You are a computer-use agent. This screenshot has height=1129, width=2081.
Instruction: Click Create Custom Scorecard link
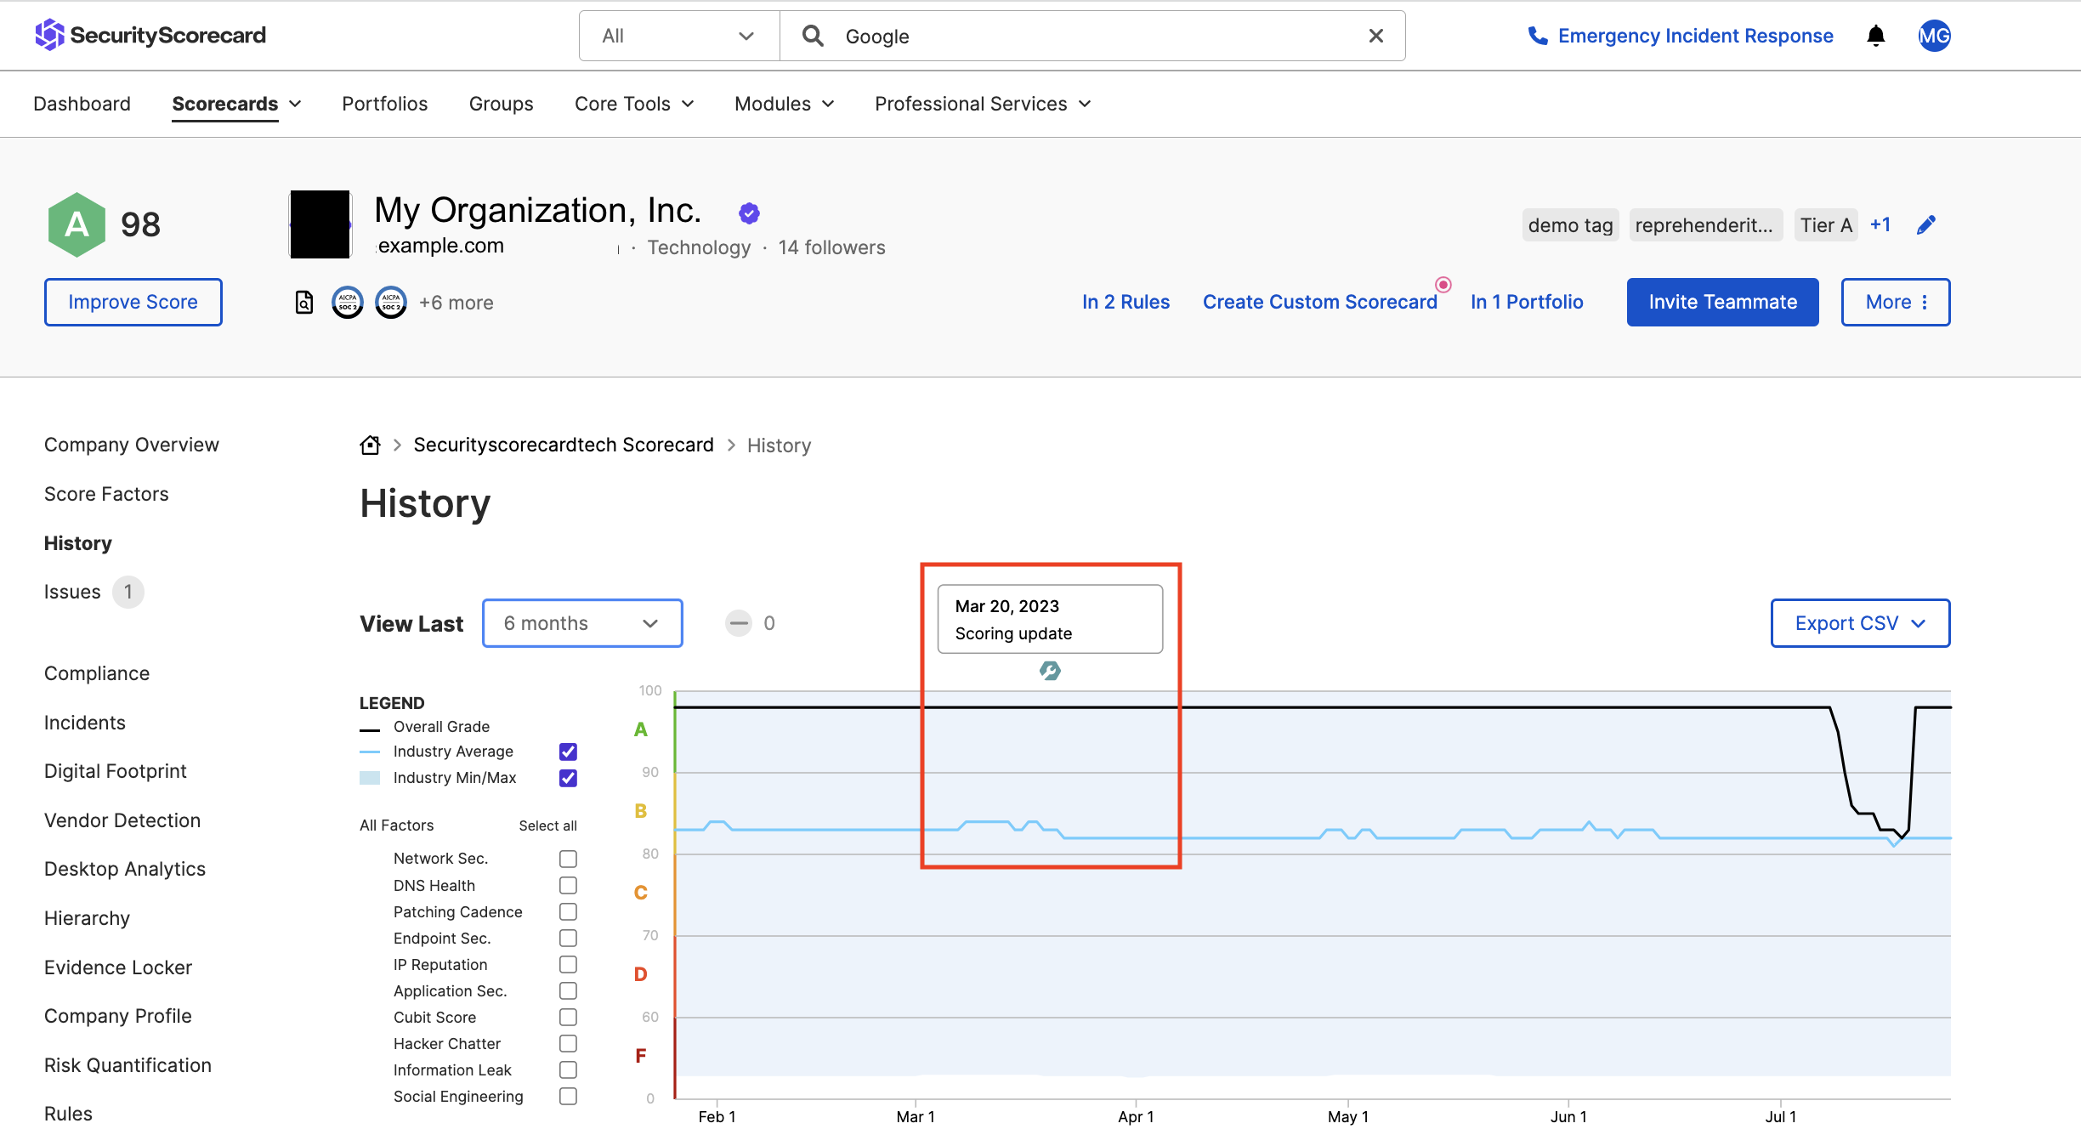(x=1320, y=302)
